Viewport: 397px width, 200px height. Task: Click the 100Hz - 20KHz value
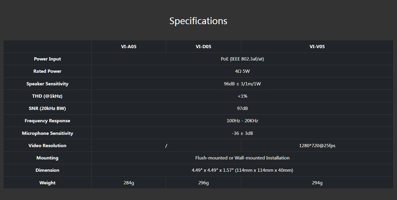[242, 120]
